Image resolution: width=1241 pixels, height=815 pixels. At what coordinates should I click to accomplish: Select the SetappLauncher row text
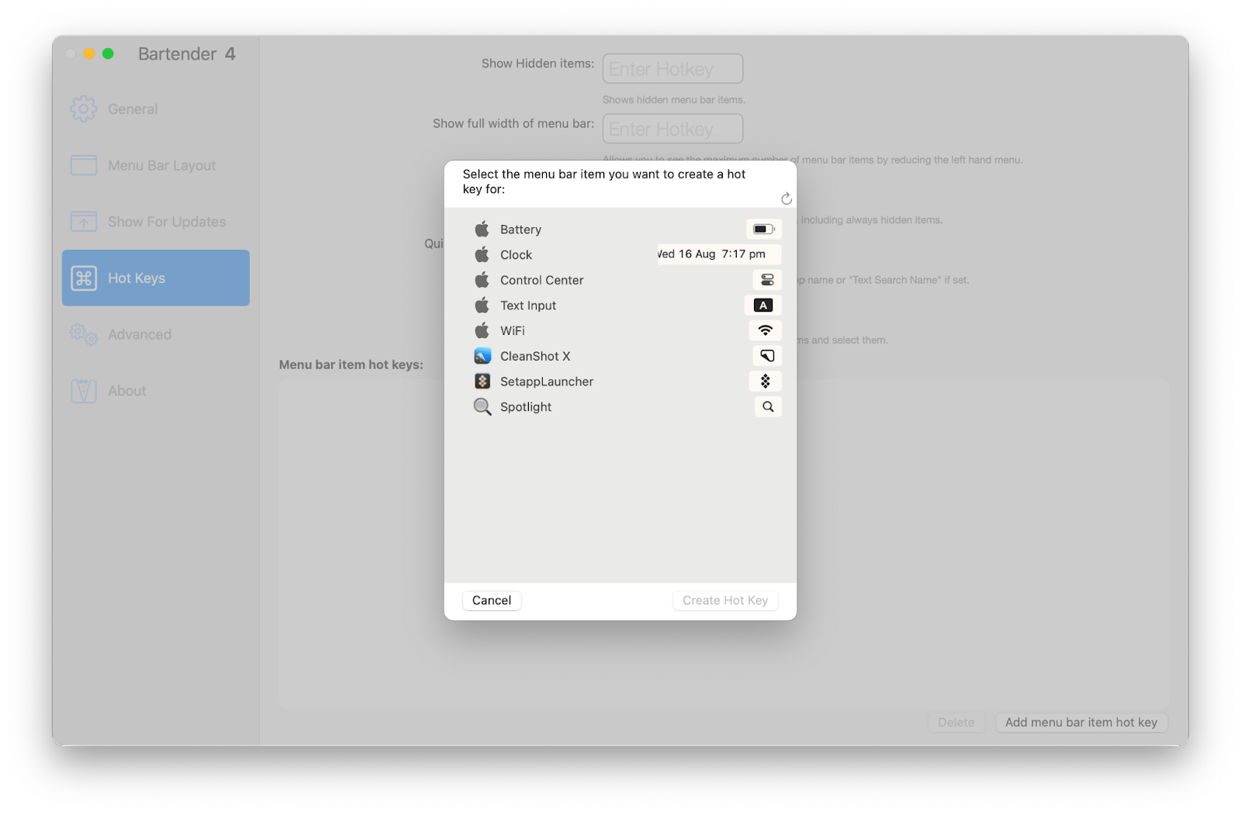(x=547, y=382)
